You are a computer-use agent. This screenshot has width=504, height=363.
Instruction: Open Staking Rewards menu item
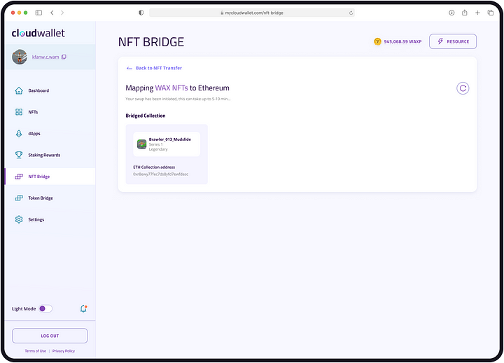click(50, 155)
